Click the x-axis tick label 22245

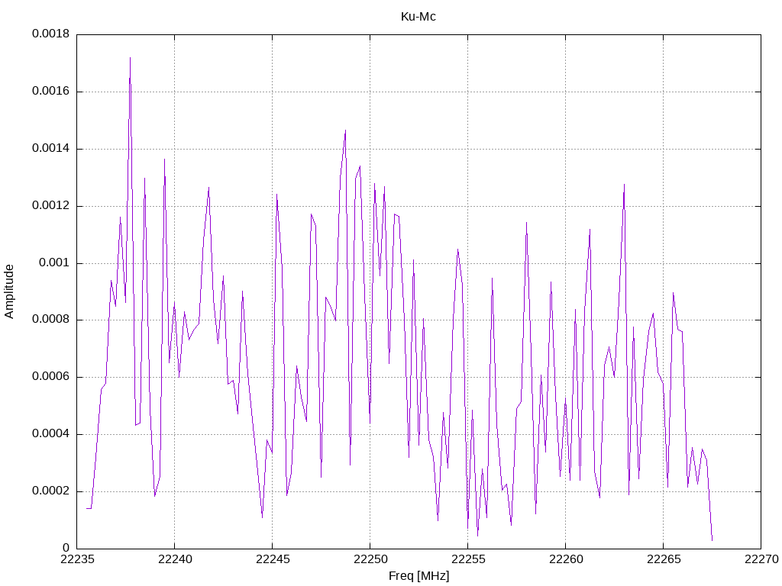273,559
